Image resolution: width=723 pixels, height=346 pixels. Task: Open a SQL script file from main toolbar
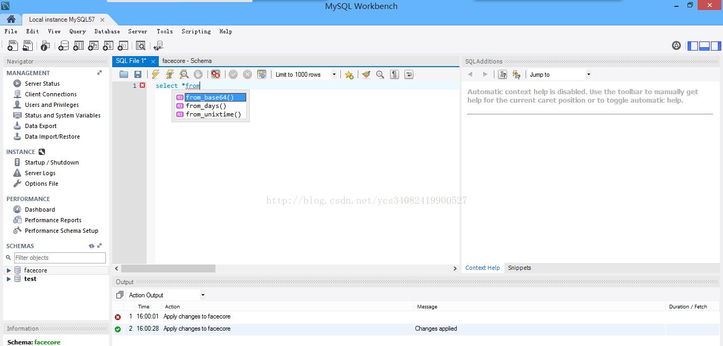[27, 46]
